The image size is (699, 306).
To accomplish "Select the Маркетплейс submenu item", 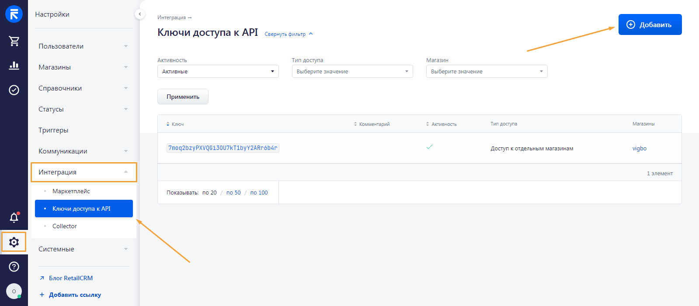I will [71, 191].
